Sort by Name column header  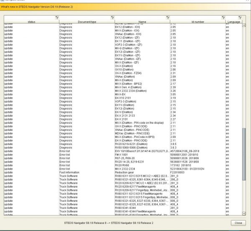click(142, 22)
